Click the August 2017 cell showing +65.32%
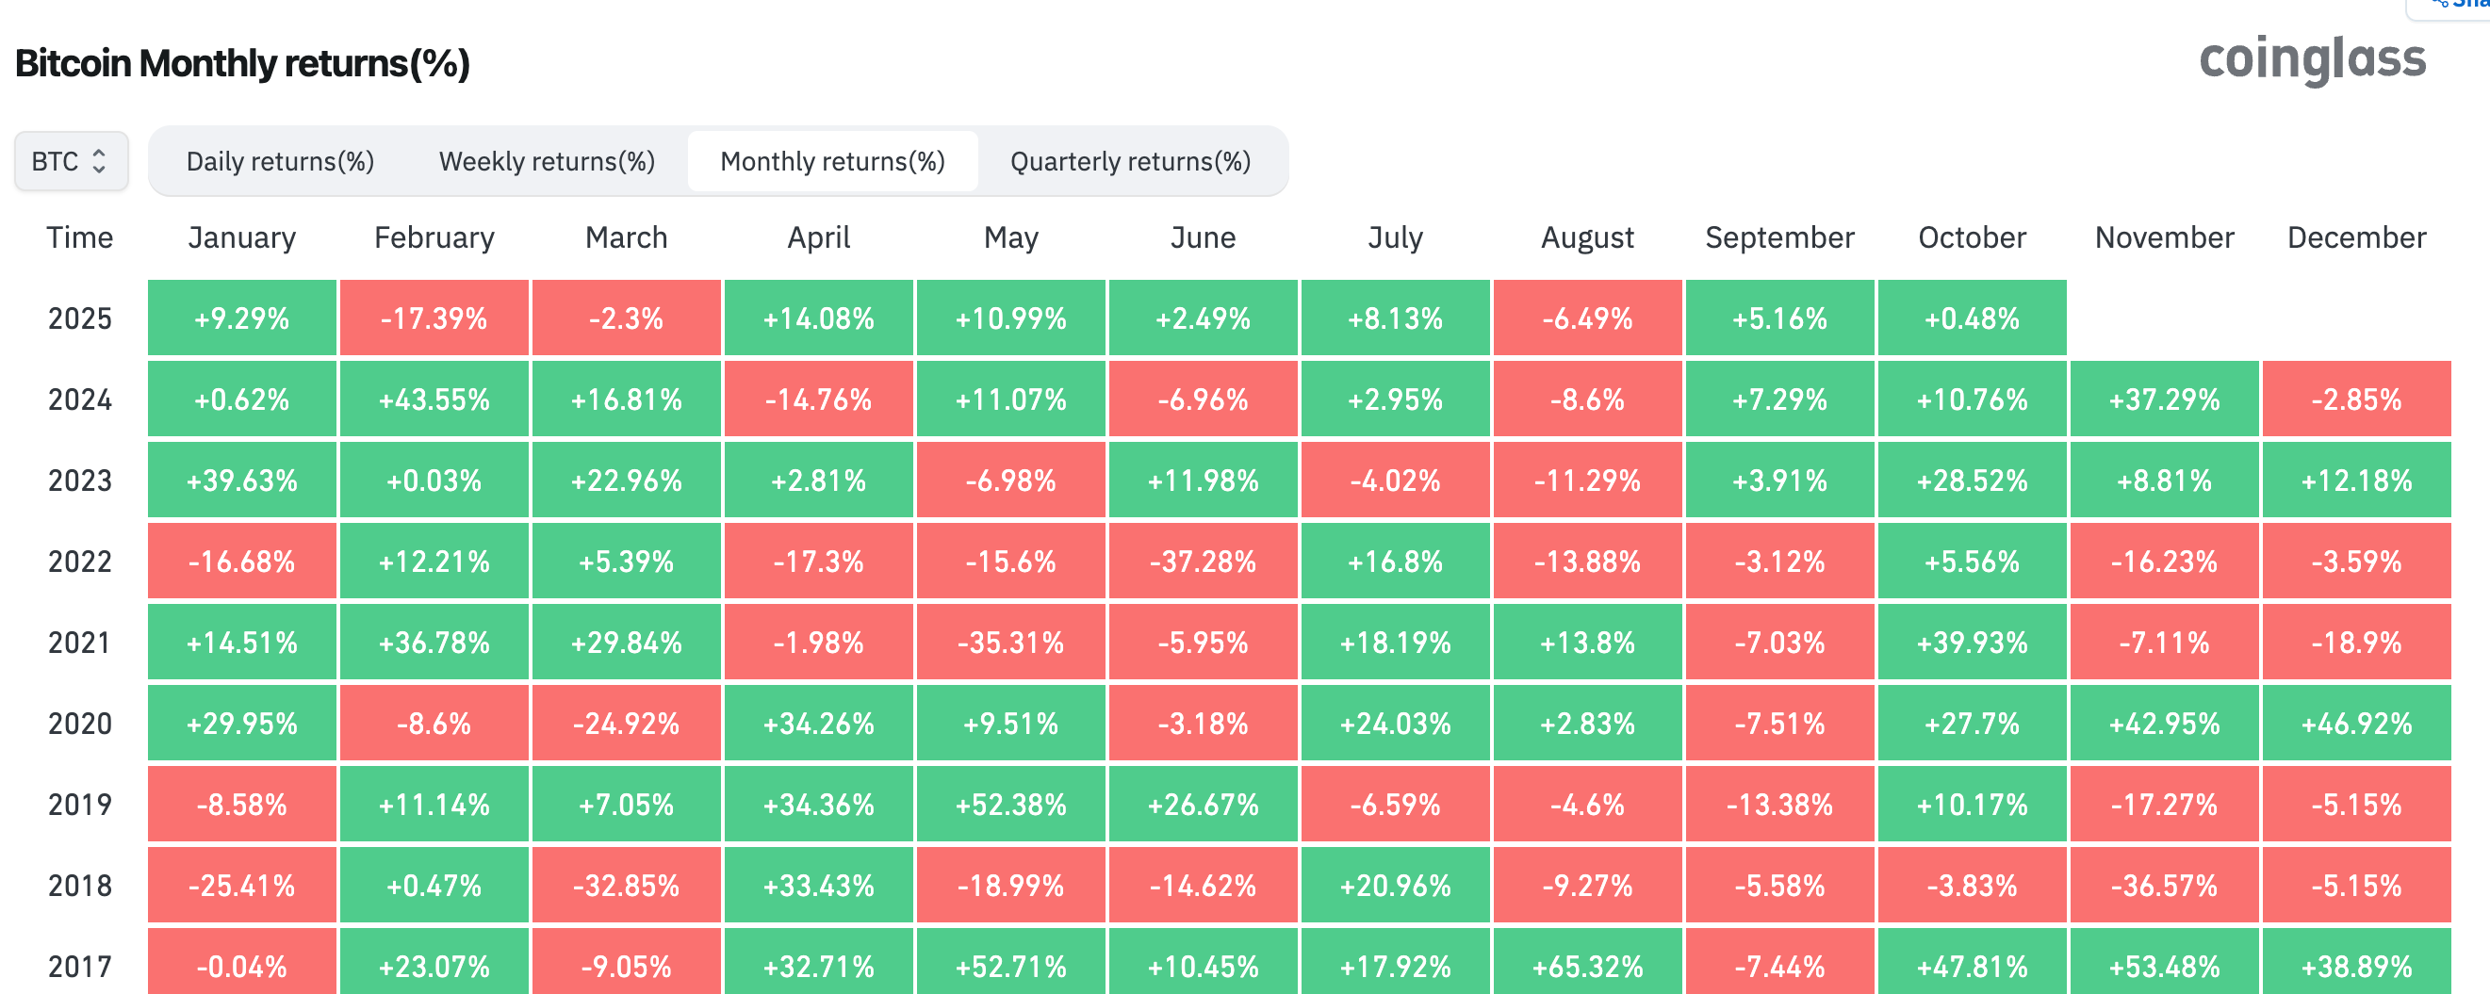 pos(1587,966)
